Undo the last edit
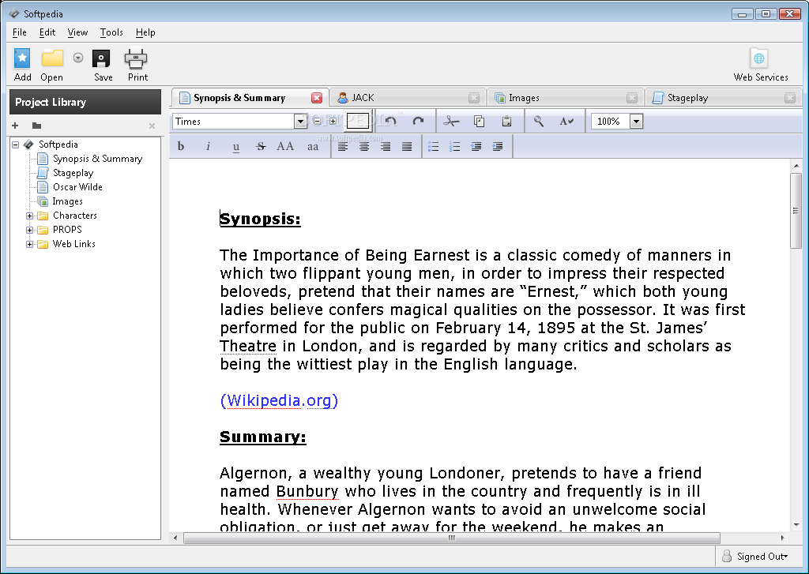 tap(390, 121)
